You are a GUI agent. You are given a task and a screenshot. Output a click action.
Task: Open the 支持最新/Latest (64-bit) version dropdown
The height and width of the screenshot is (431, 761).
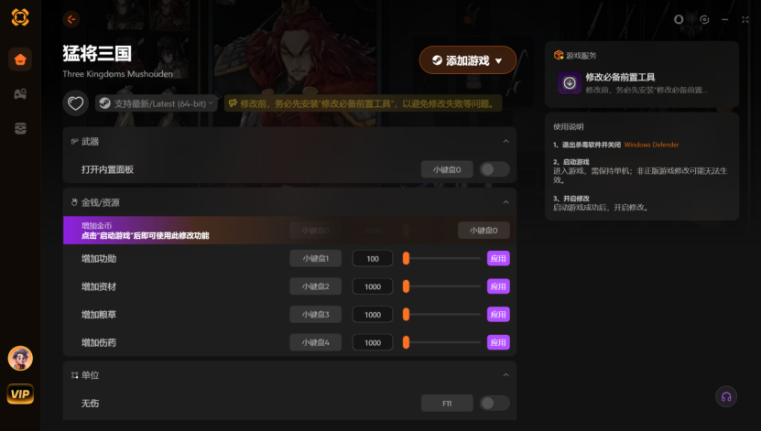tap(156, 103)
